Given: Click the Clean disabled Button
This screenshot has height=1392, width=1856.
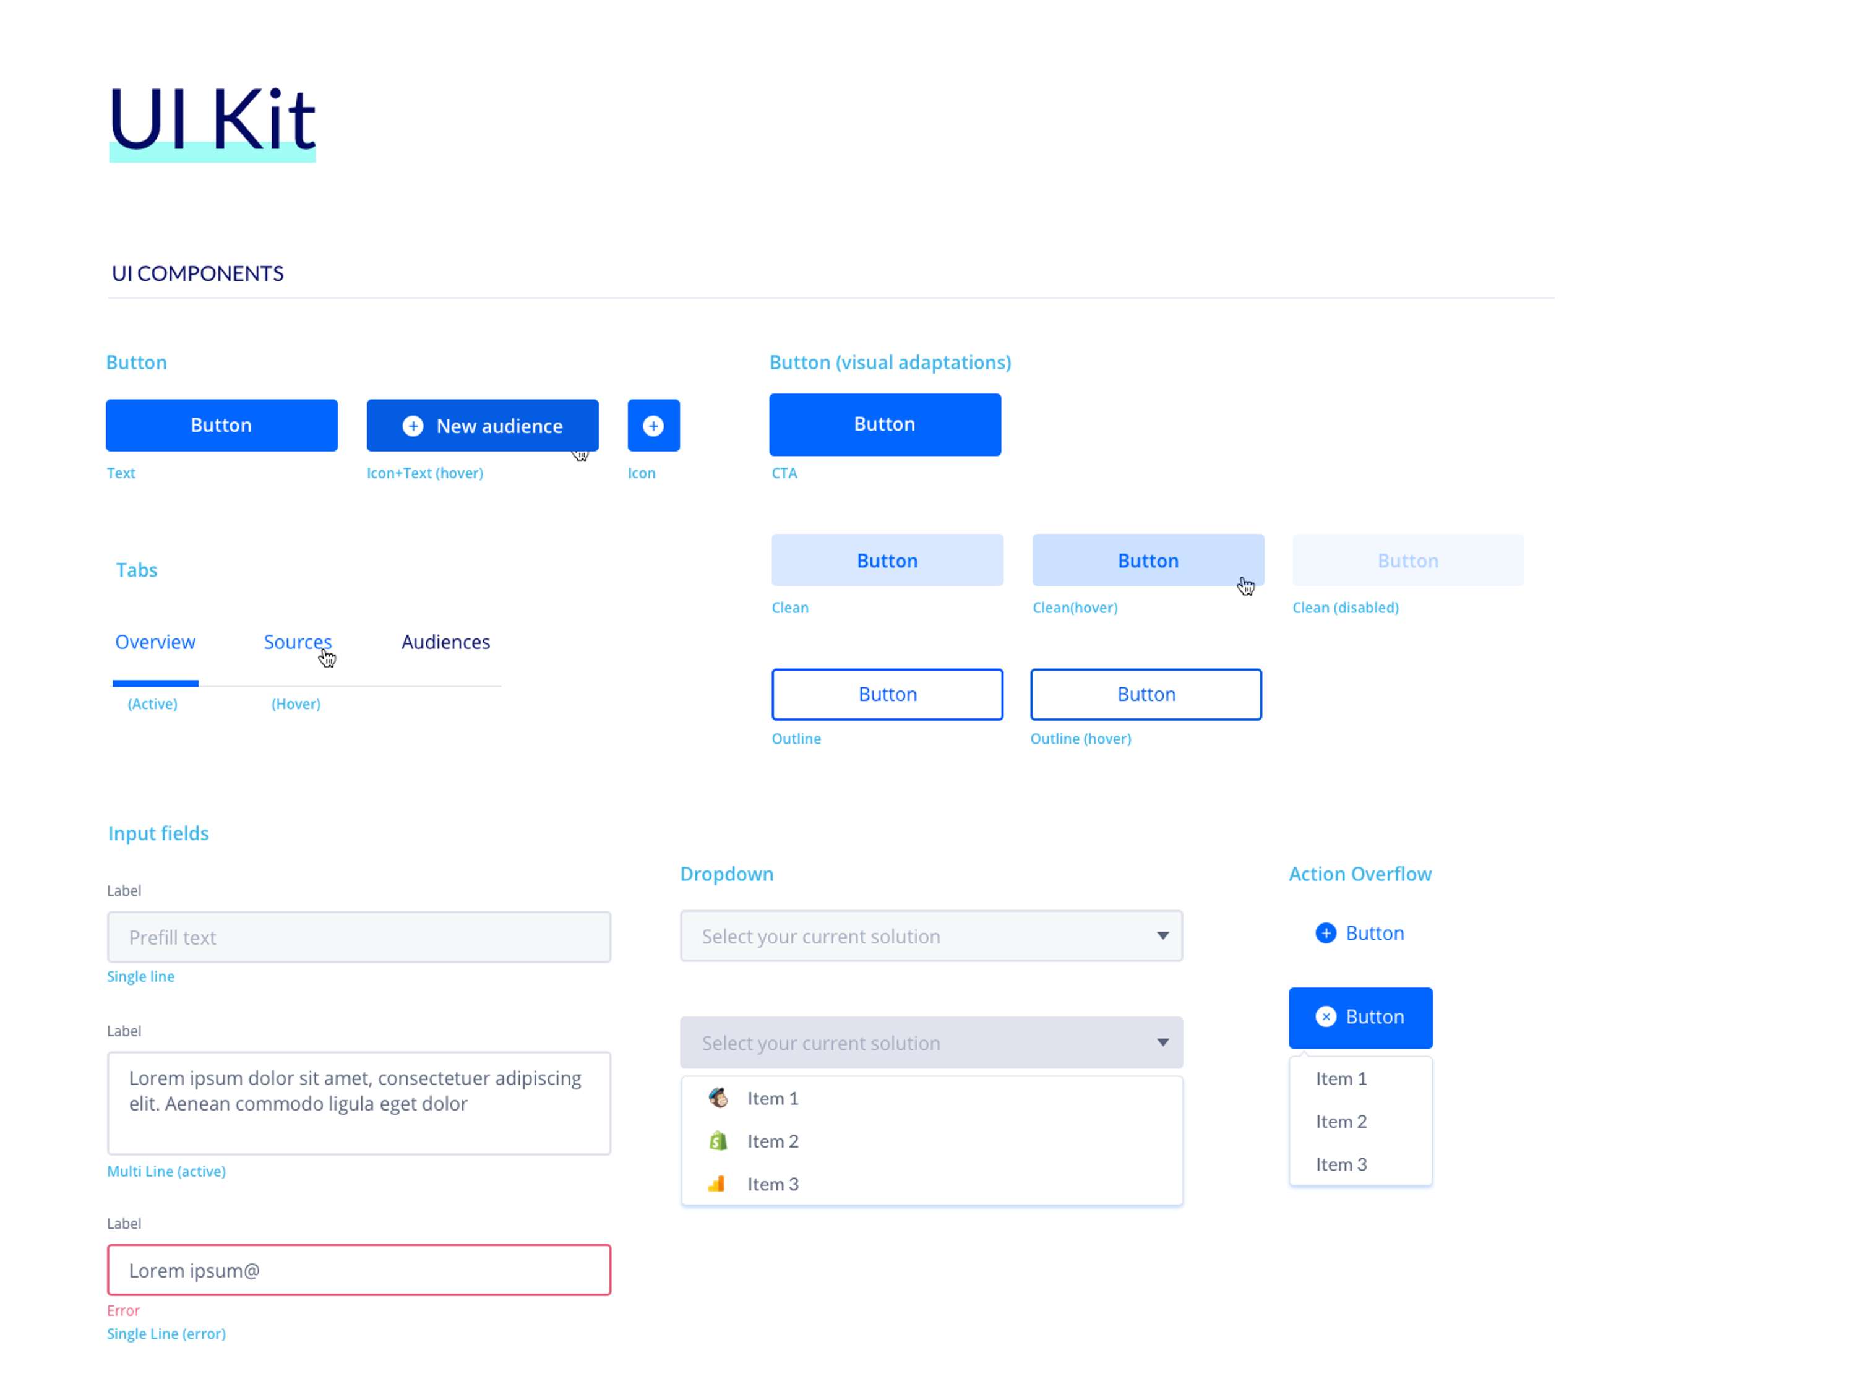Looking at the screenshot, I should click(x=1408, y=561).
